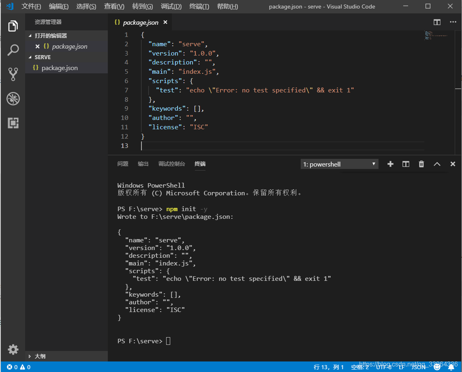Screen dimensions: 462x372
Task: Open the 查看(V) menu
Action: [114, 6]
